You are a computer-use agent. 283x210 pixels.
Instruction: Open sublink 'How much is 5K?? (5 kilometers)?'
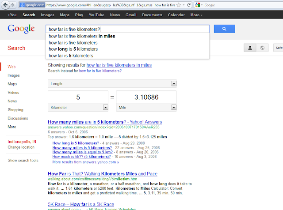click(x=81, y=157)
